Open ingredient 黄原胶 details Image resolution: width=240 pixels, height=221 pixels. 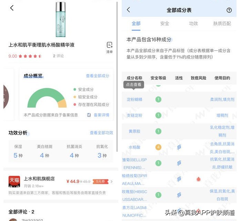point(134,131)
